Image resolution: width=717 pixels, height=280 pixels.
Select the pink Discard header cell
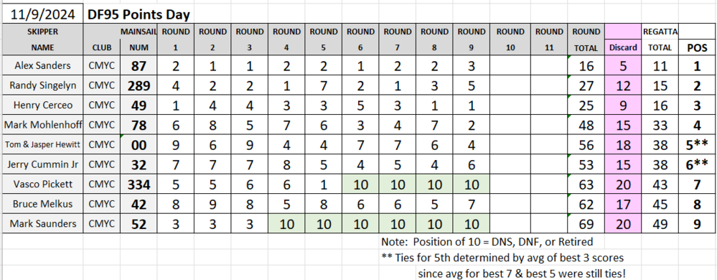pos(623,47)
